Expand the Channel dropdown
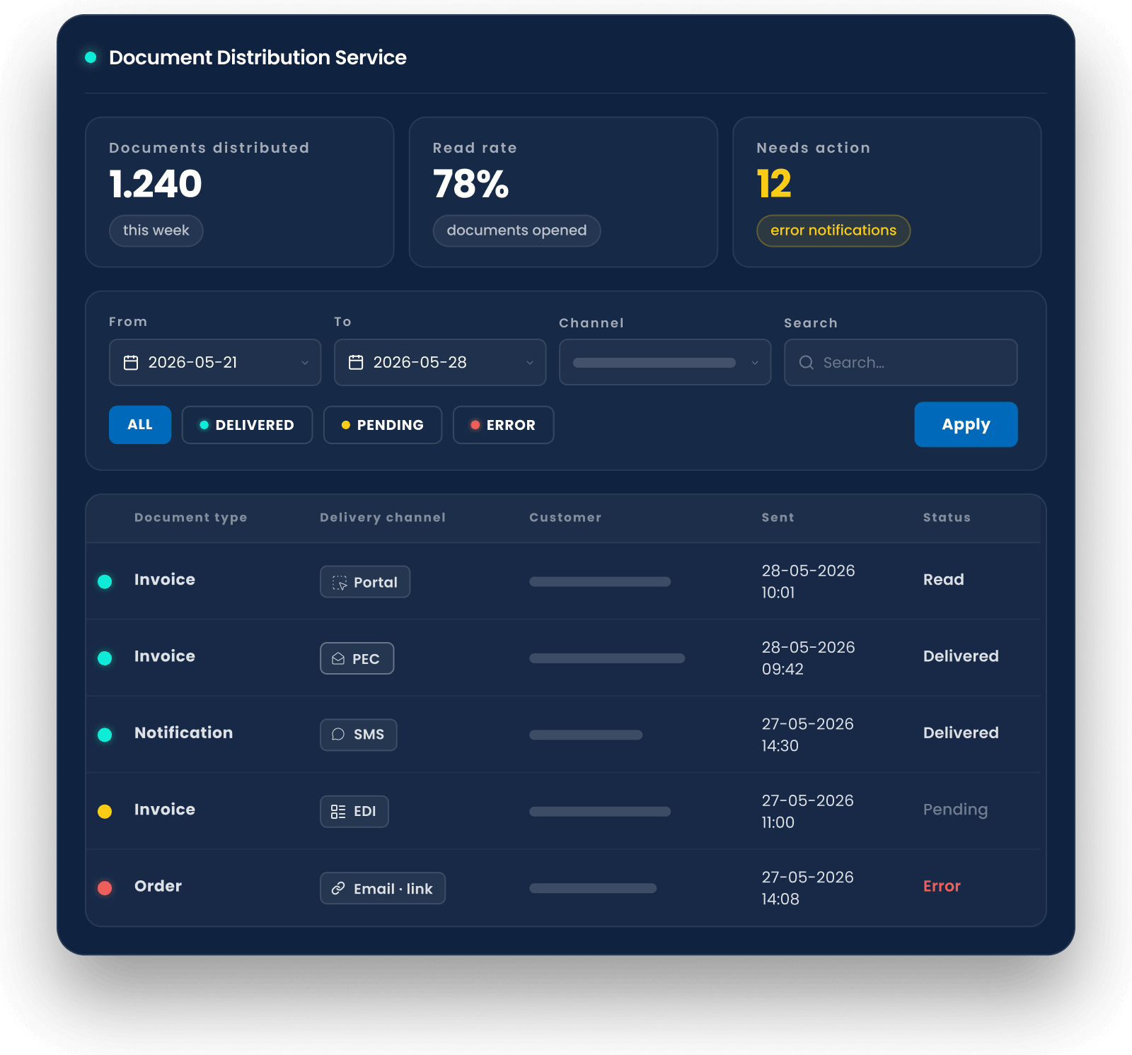The height and width of the screenshot is (1055, 1132). pos(665,362)
